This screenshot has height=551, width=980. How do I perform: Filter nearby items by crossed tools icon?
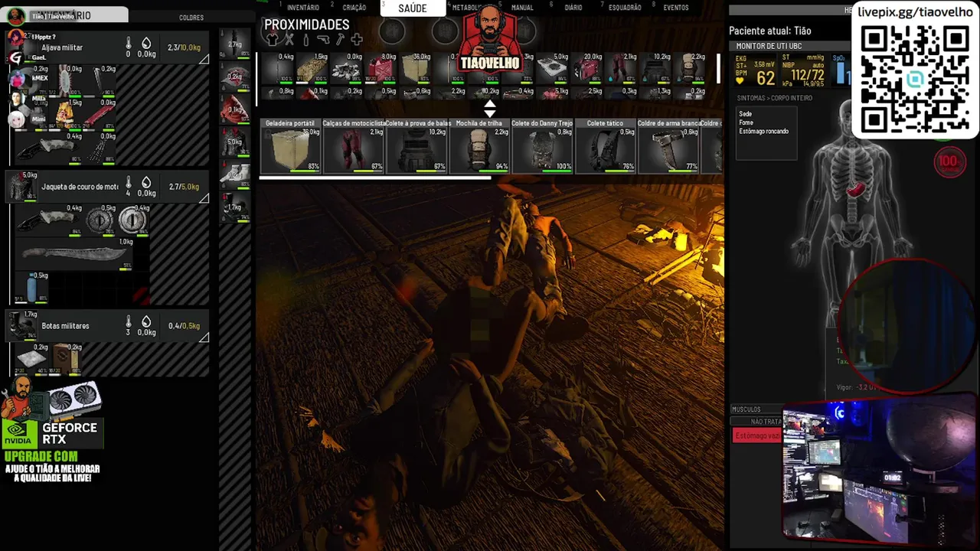[289, 39]
